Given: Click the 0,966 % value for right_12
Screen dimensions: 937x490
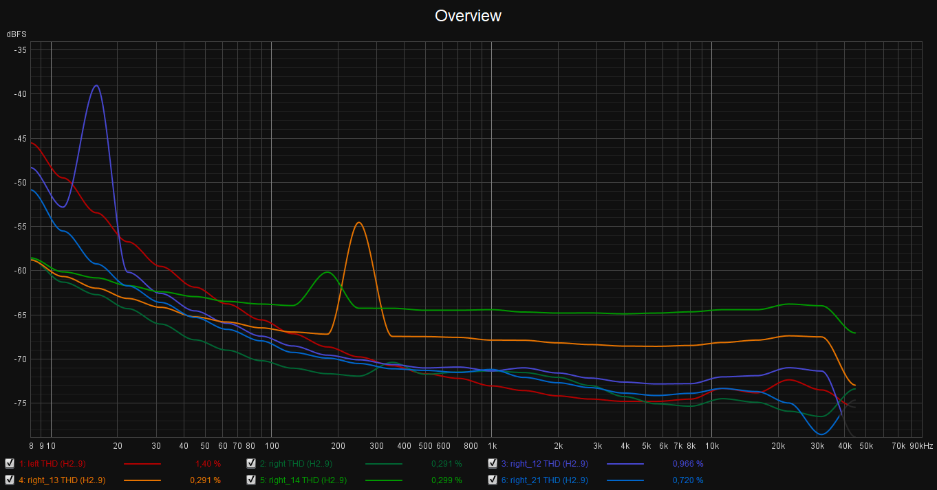Looking at the screenshot, I should 688,464.
